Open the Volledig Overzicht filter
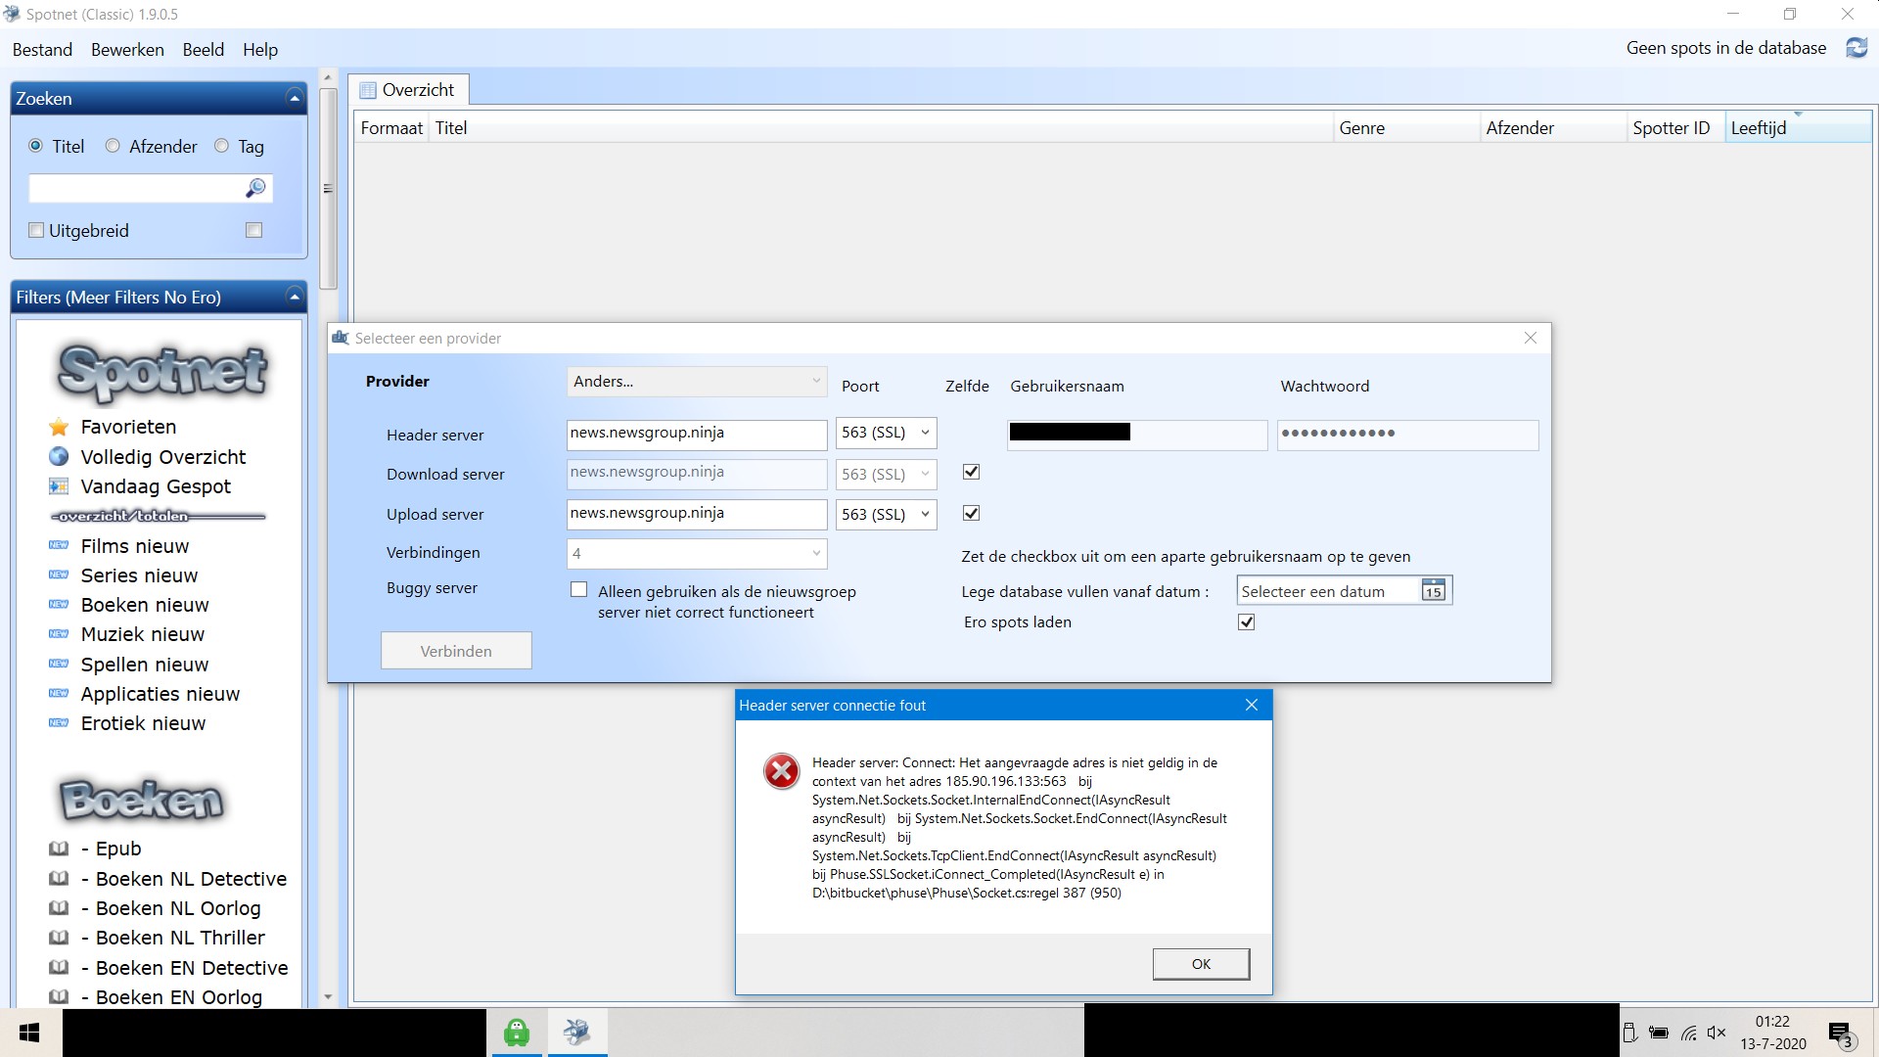1879x1057 pixels. coord(163,457)
